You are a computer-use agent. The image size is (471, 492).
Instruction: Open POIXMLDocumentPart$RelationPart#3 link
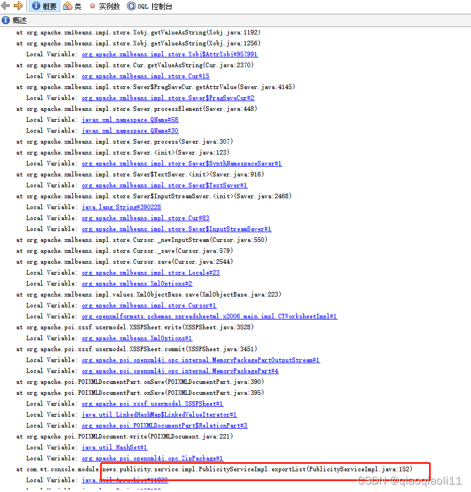(164, 425)
